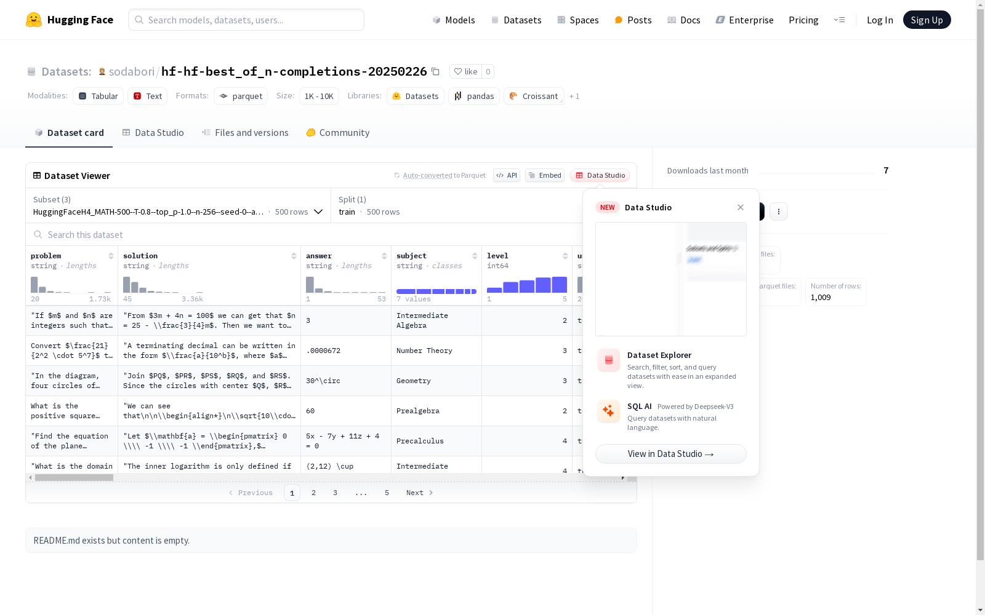Focus the Search models, datasets, users field
This screenshot has height=615, width=985.
click(x=246, y=20)
